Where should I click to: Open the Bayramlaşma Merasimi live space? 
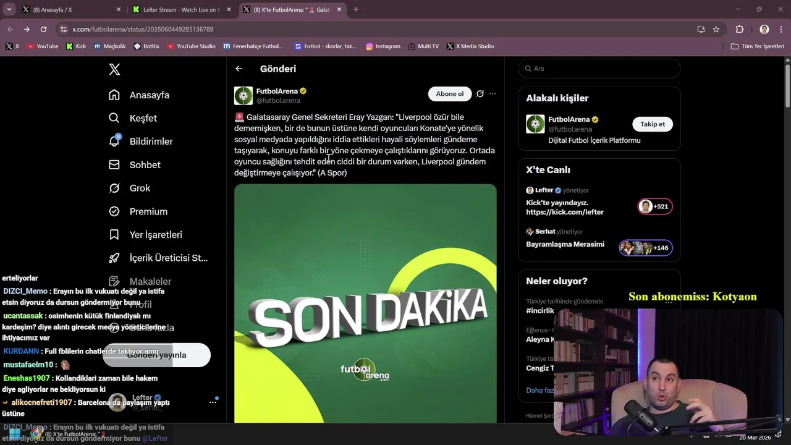[565, 244]
